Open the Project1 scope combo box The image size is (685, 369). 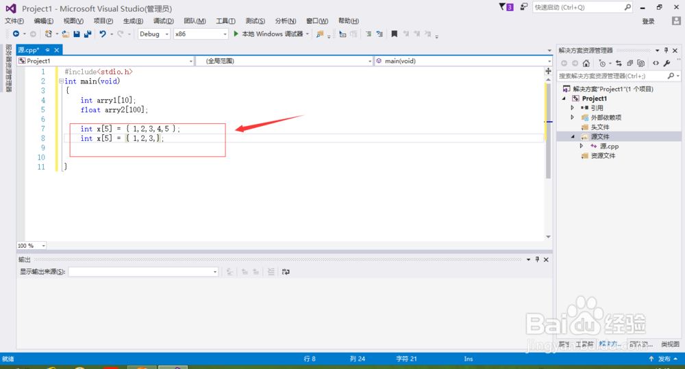(105, 61)
